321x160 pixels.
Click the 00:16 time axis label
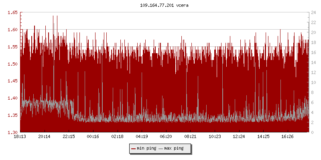pos(93,137)
